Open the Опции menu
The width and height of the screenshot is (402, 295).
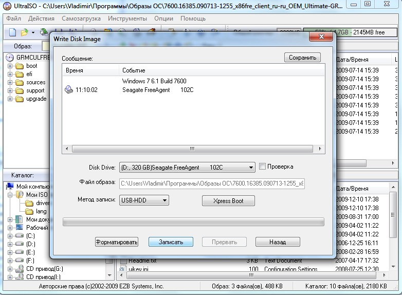pyautogui.click(x=163, y=19)
